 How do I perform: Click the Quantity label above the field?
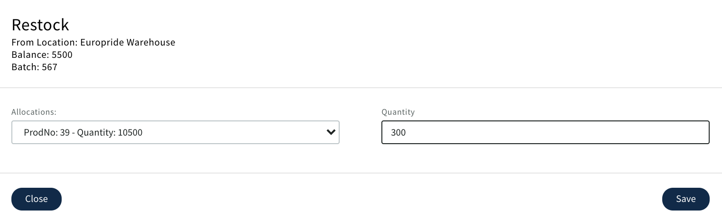click(x=398, y=112)
